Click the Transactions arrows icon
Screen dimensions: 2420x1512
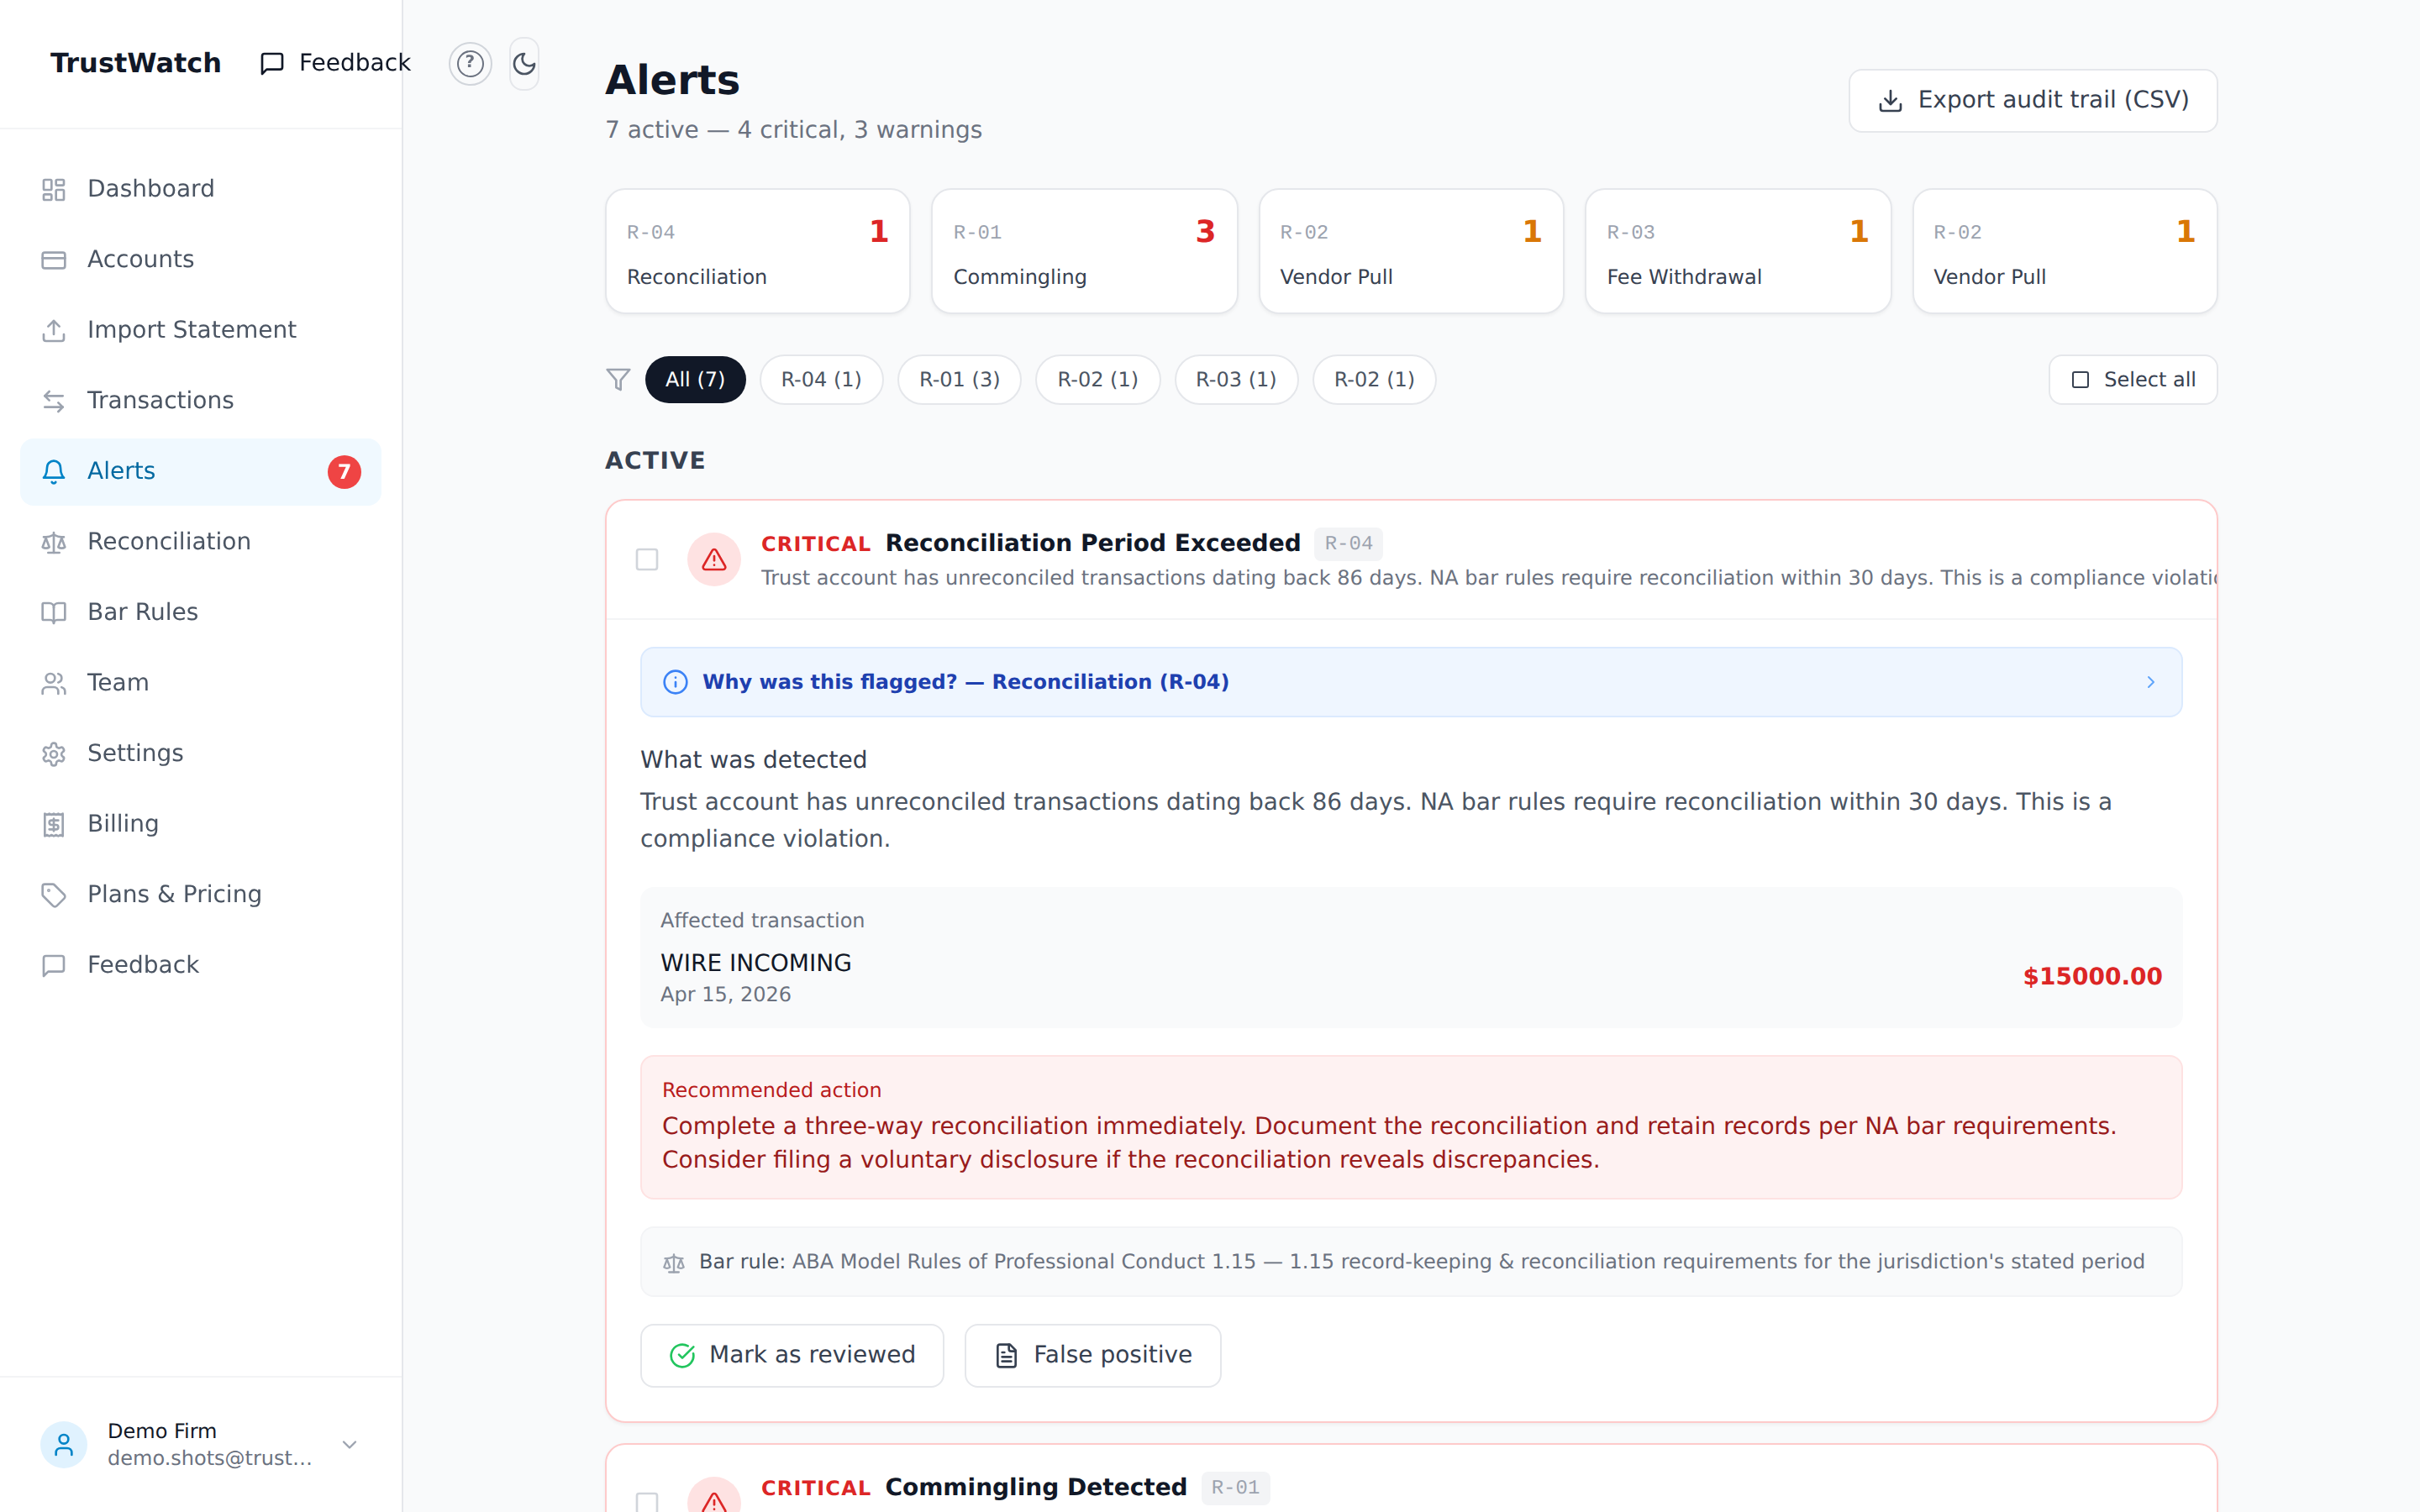54,401
